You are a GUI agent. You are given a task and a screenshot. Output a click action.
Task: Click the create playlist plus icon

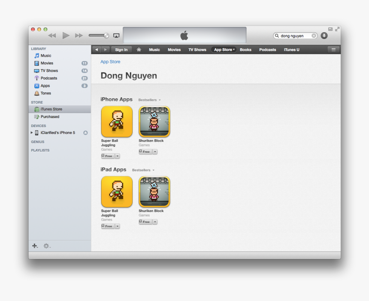pos(35,246)
